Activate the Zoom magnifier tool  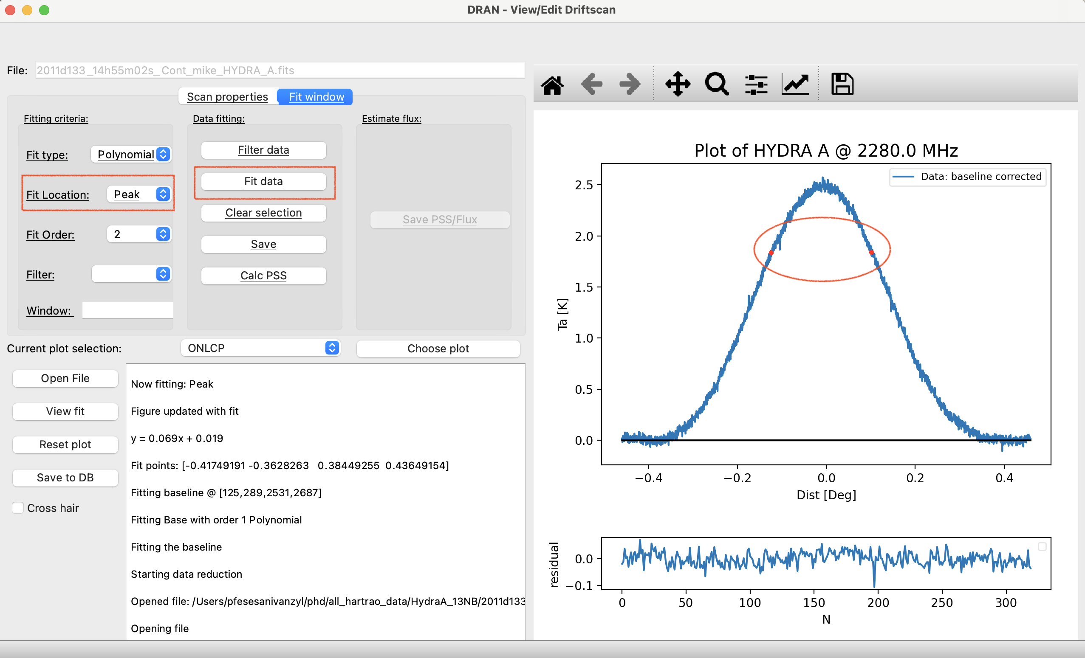click(x=717, y=84)
